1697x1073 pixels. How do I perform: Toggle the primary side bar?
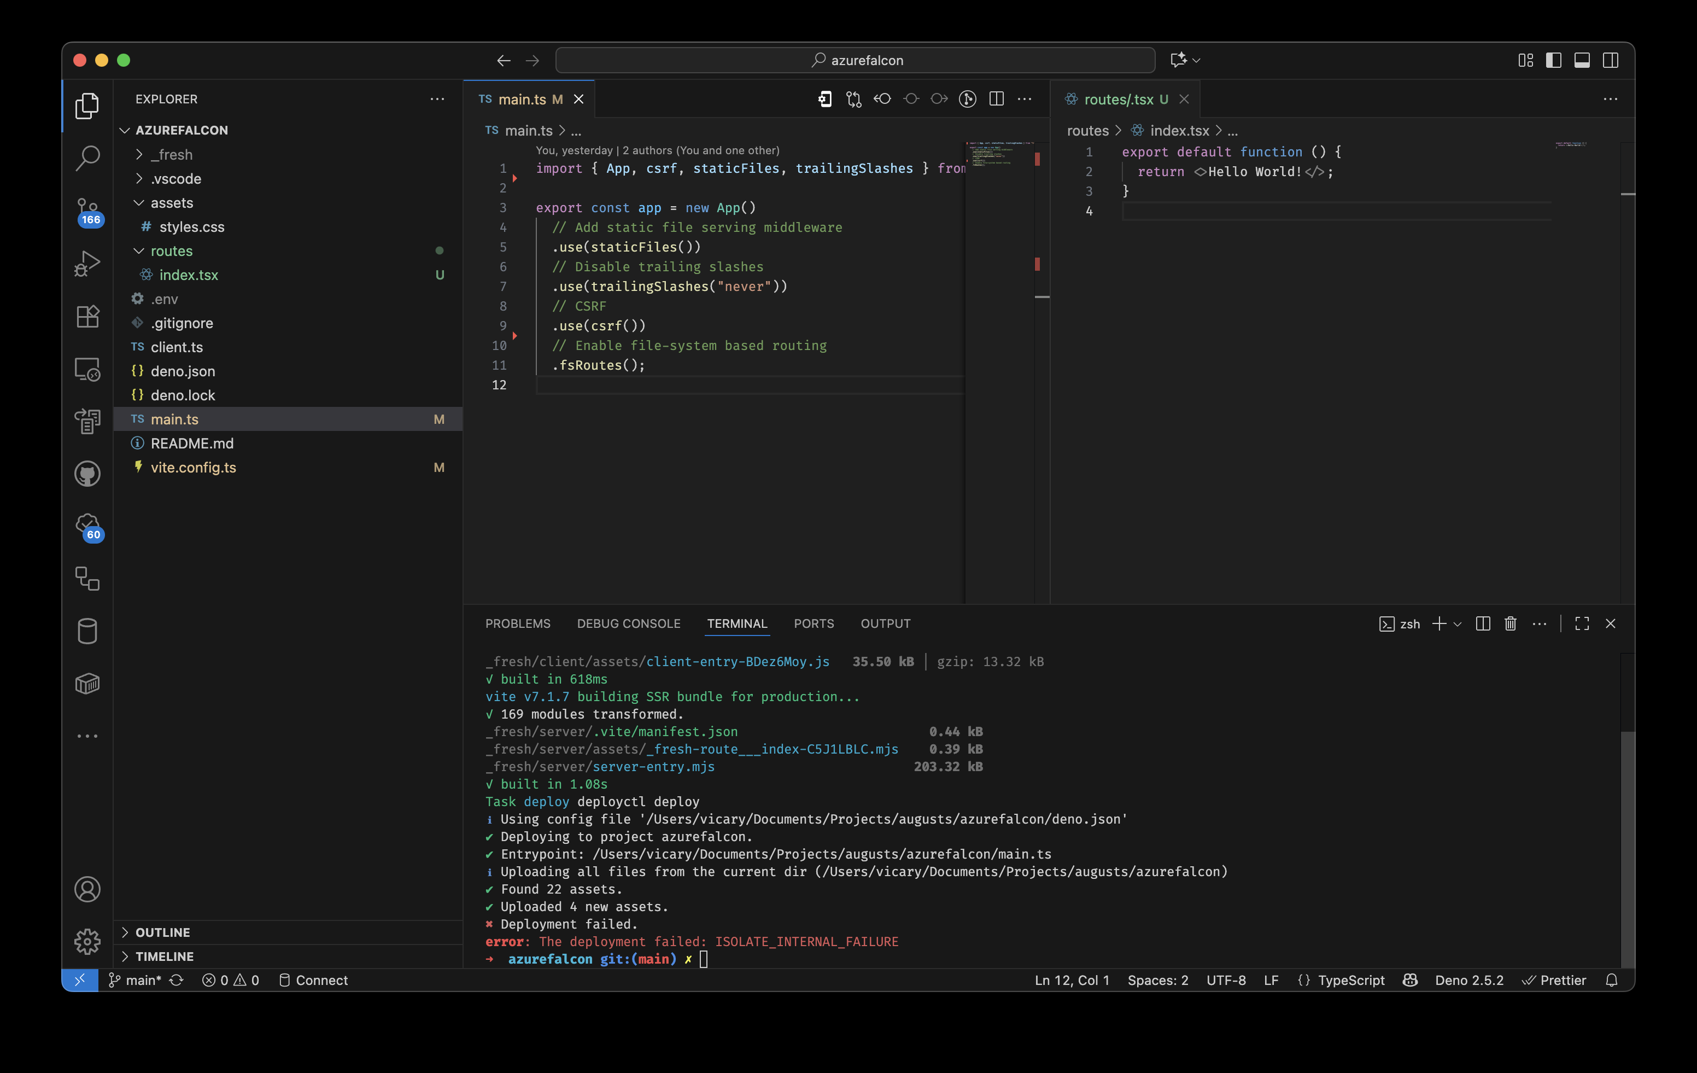(x=1553, y=60)
